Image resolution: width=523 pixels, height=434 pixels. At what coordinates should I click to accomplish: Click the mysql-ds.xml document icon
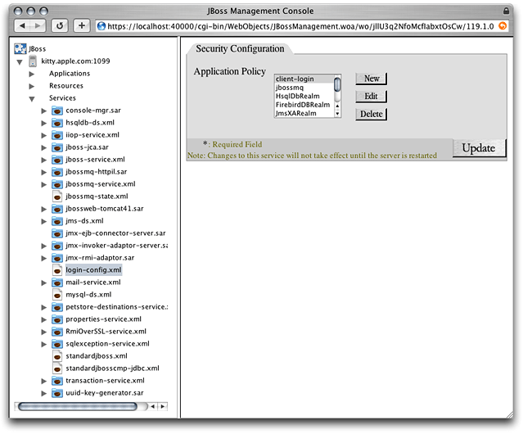pyautogui.click(x=57, y=295)
